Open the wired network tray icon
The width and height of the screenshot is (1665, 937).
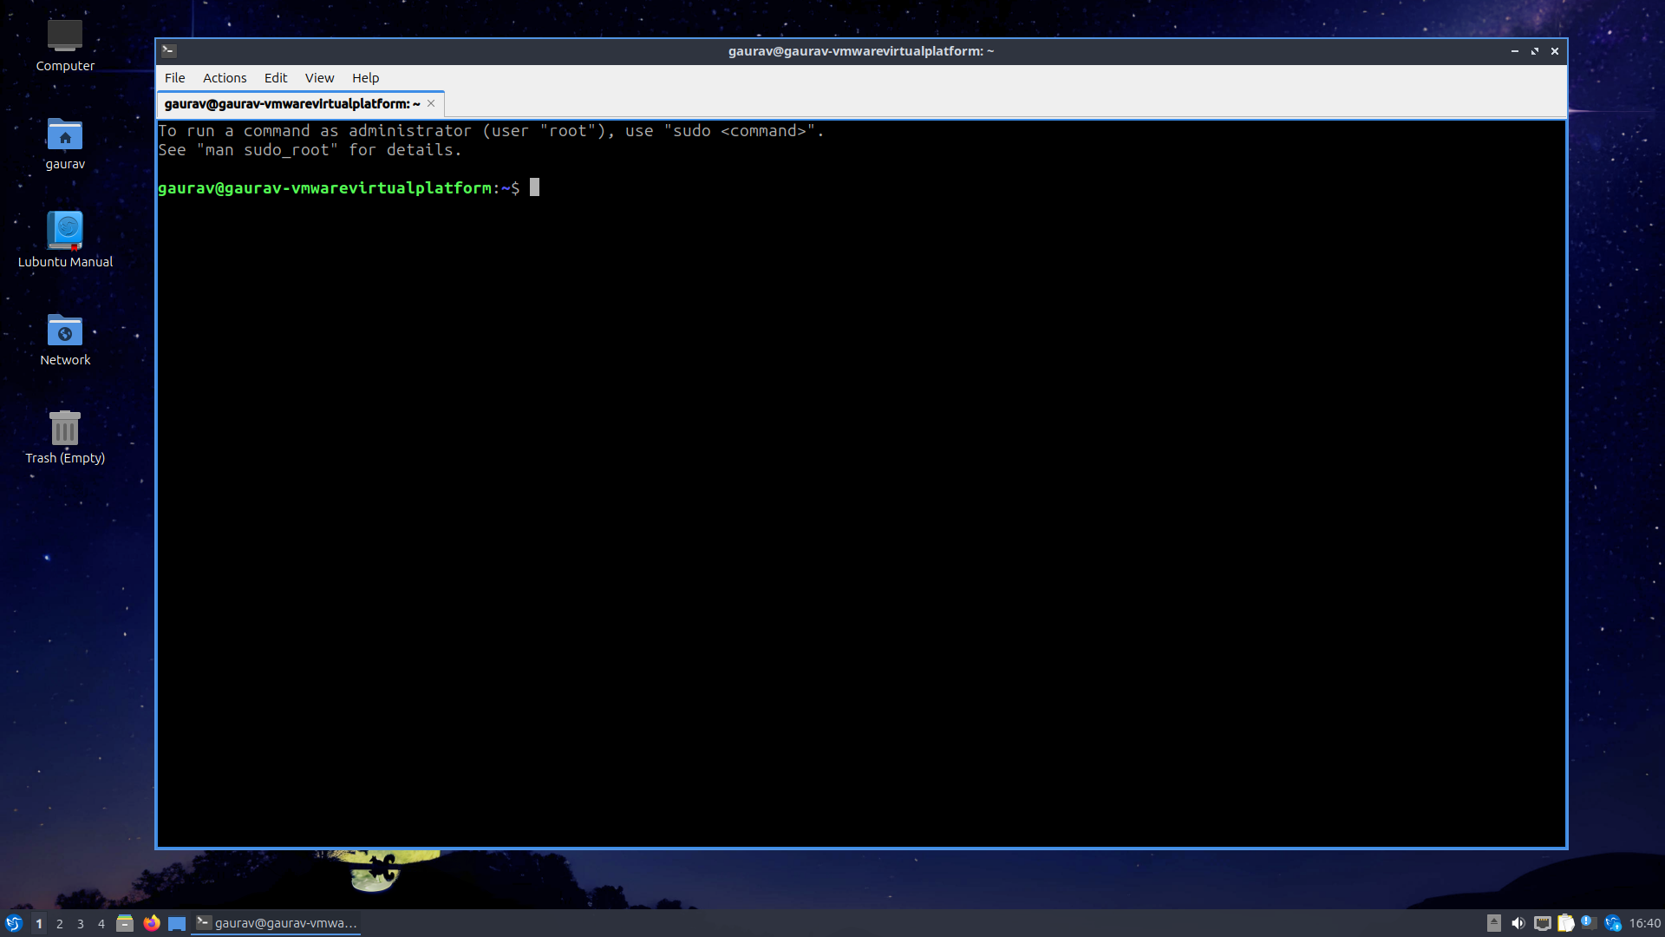click(x=1542, y=923)
